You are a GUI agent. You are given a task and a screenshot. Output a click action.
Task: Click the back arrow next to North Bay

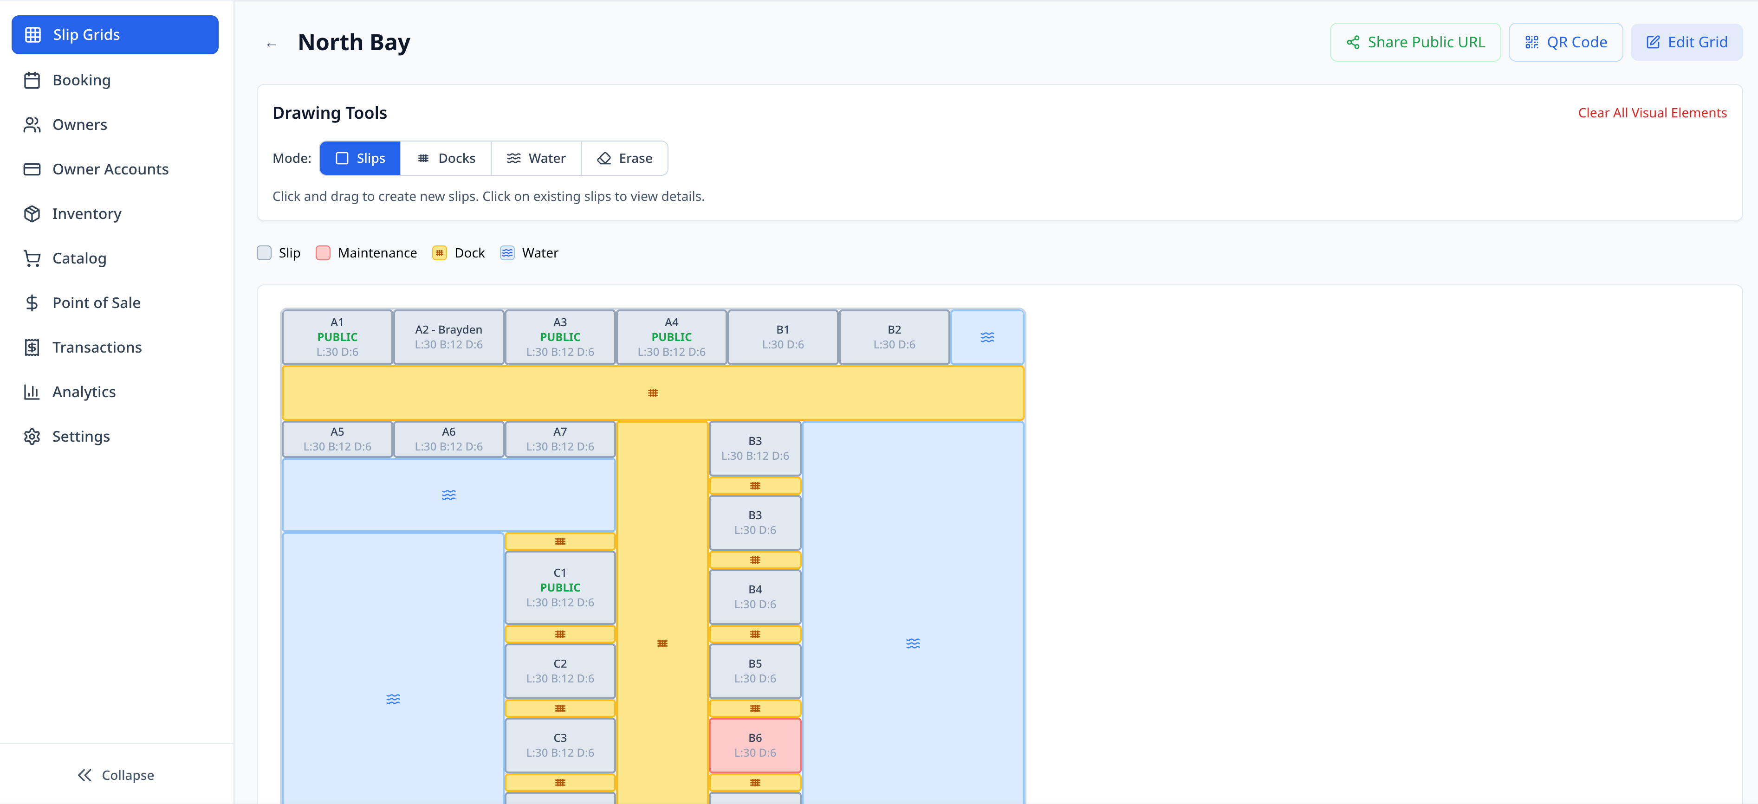[271, 43]
